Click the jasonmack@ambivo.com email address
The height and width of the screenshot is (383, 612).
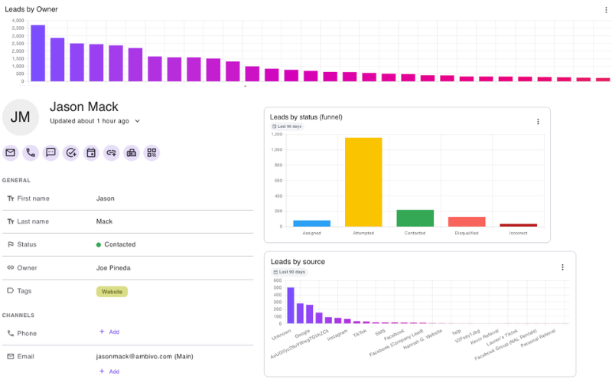coord(134,356)
